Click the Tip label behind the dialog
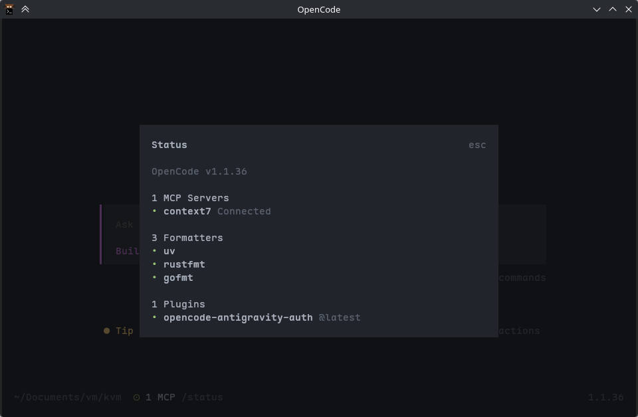The image size is (638, 417). click(x=124, y=331)
